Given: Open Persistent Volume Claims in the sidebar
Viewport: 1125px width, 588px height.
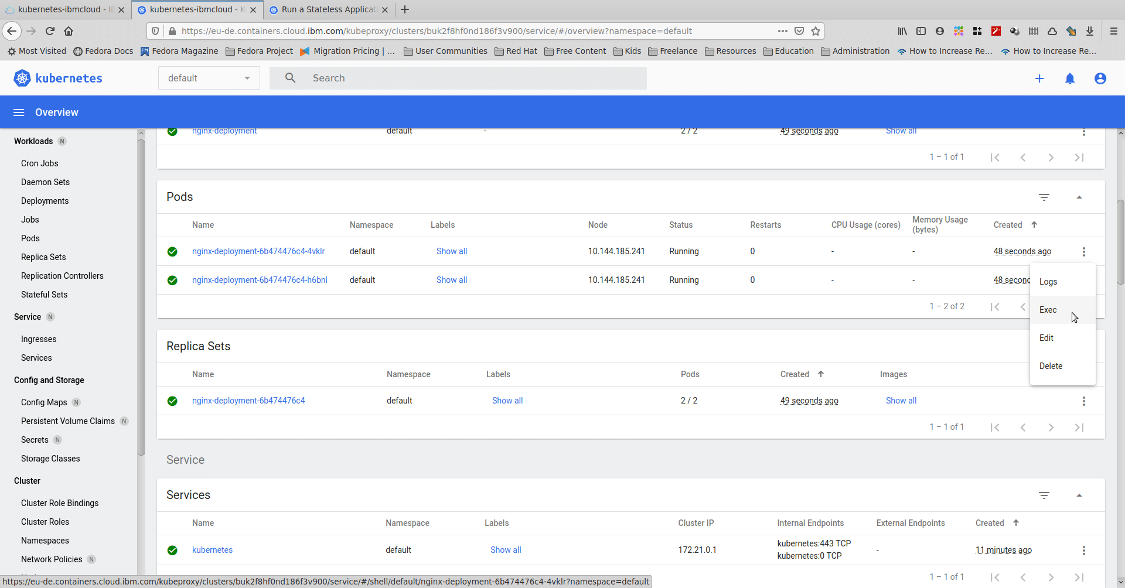Looking at the screenshot, I should pos(68,421).
